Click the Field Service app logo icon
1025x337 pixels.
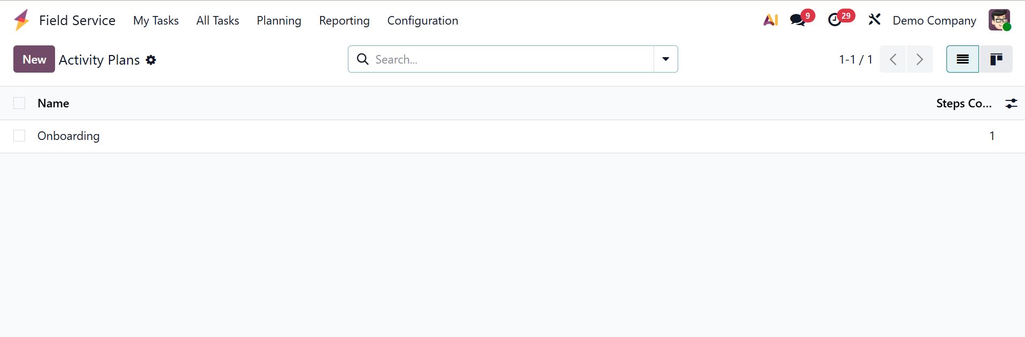[22, 20]
